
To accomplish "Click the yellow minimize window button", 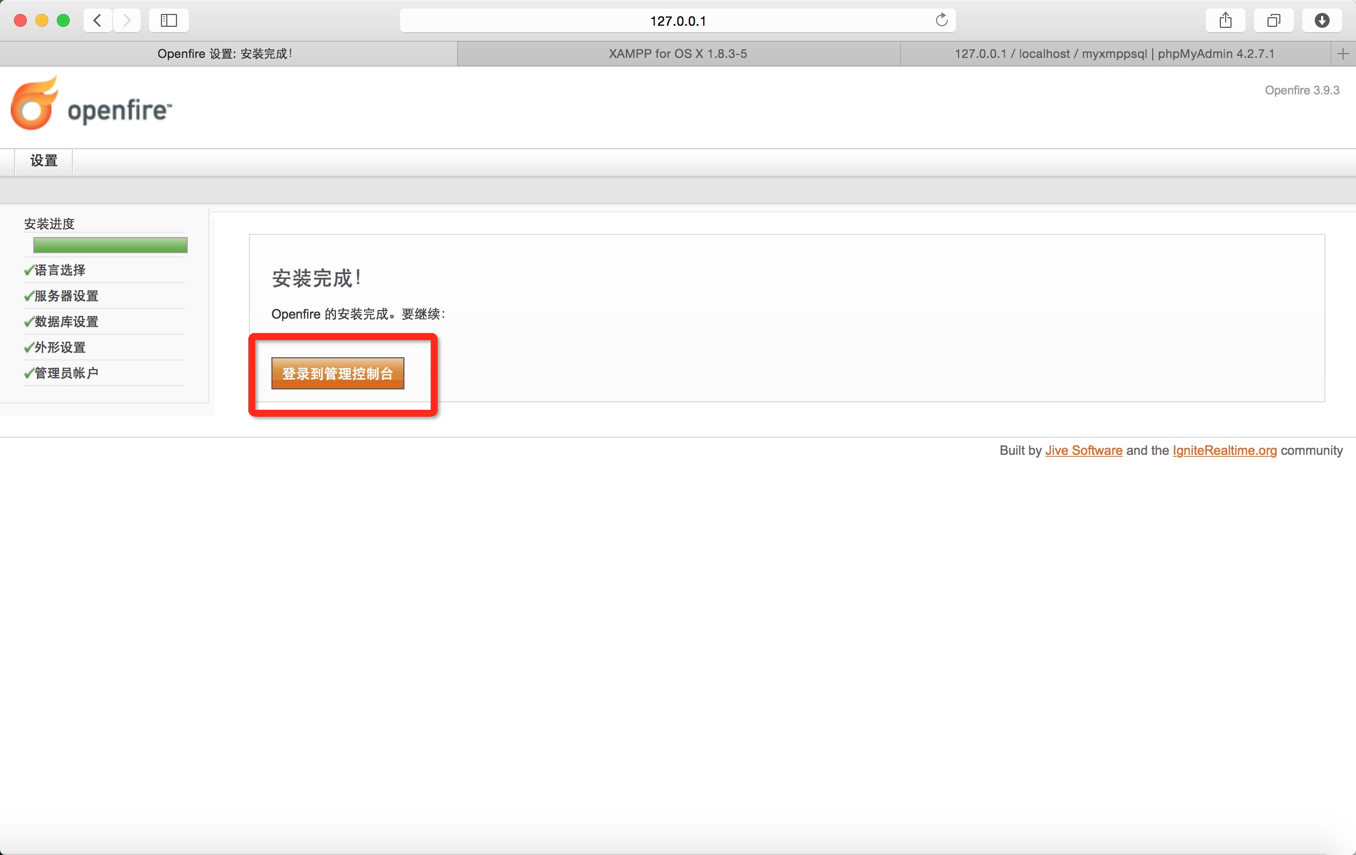I will tap(42, 21).
